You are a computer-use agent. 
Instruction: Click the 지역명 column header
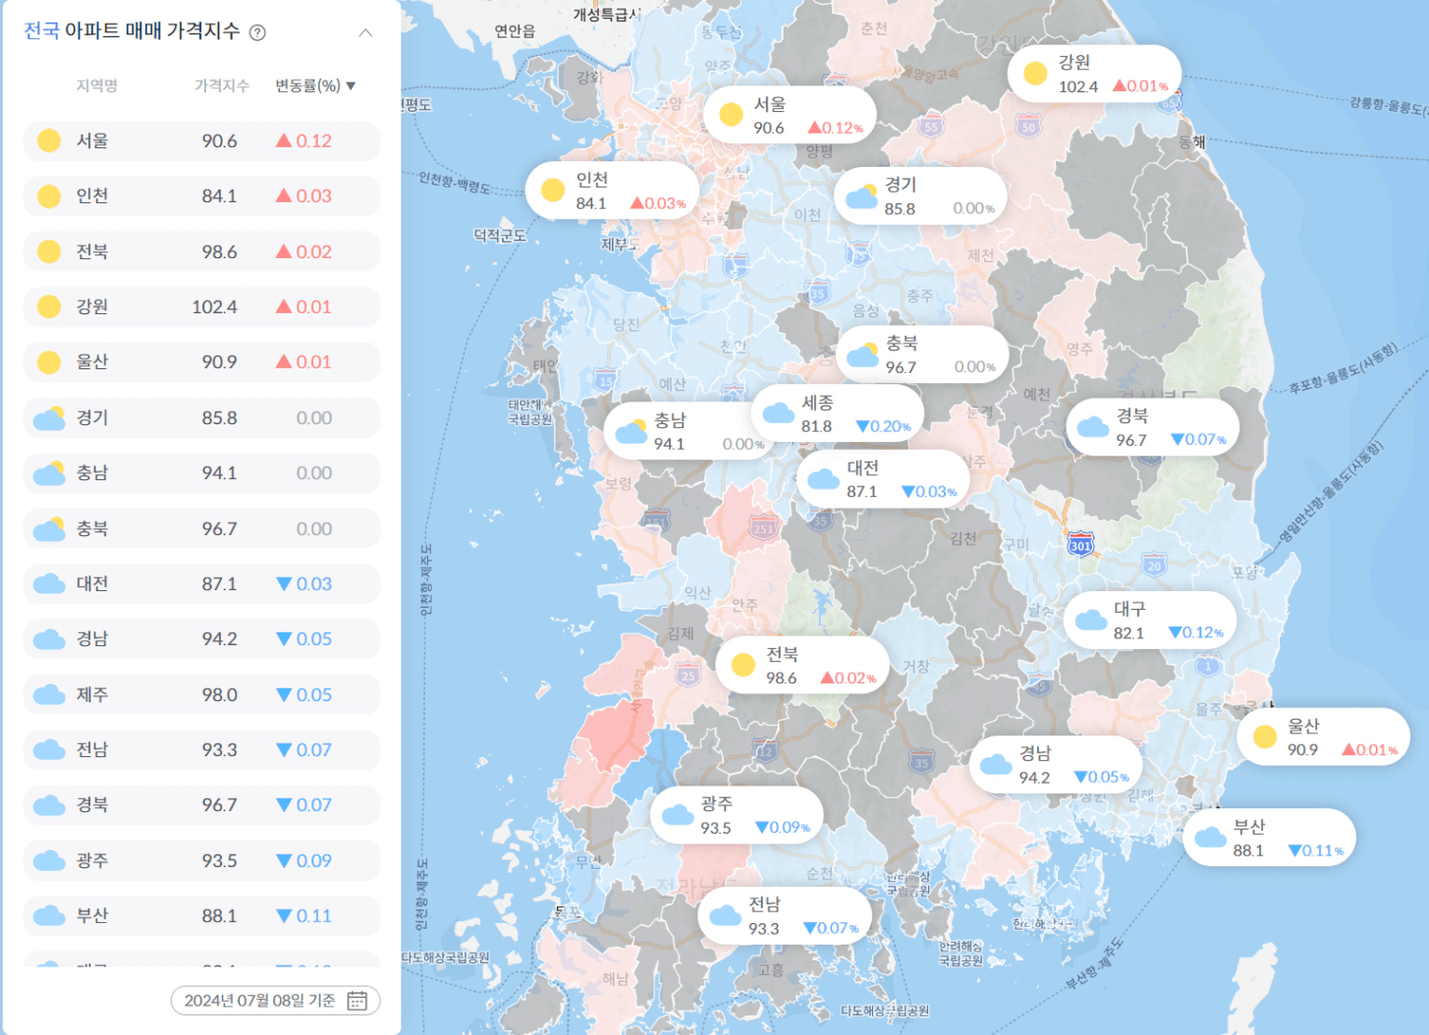97,85
